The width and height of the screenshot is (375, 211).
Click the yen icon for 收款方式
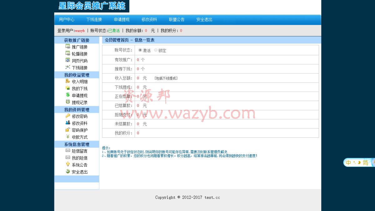[68, 137]
